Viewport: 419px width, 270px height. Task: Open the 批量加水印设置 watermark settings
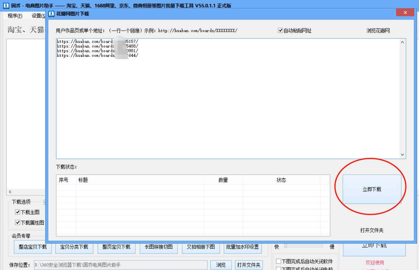pos(243,247)
